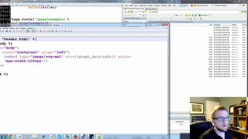Refresh the remote panel with green icon
Viewport: 248px width, 139px height.
click(196, 15)
